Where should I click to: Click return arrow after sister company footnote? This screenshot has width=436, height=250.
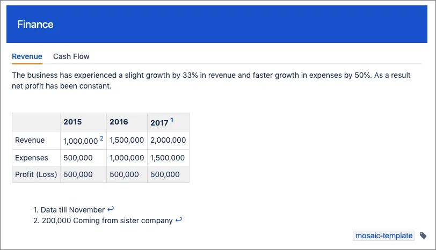click(179, 220)
